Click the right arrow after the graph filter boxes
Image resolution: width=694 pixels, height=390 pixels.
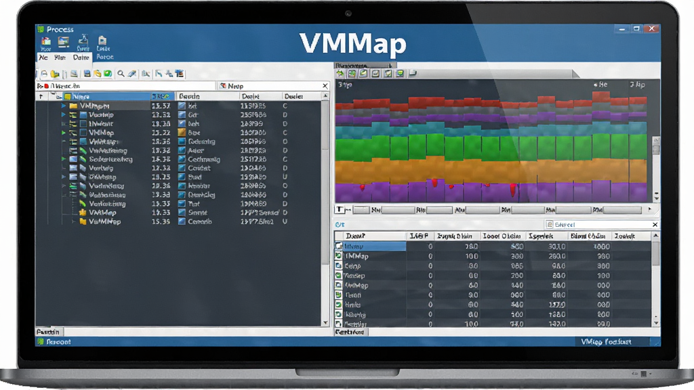pos(650,209)
